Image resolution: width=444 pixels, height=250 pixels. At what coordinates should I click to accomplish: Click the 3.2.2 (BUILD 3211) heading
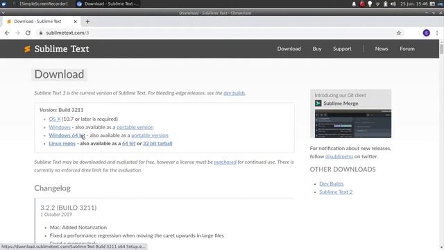[68, 208]
